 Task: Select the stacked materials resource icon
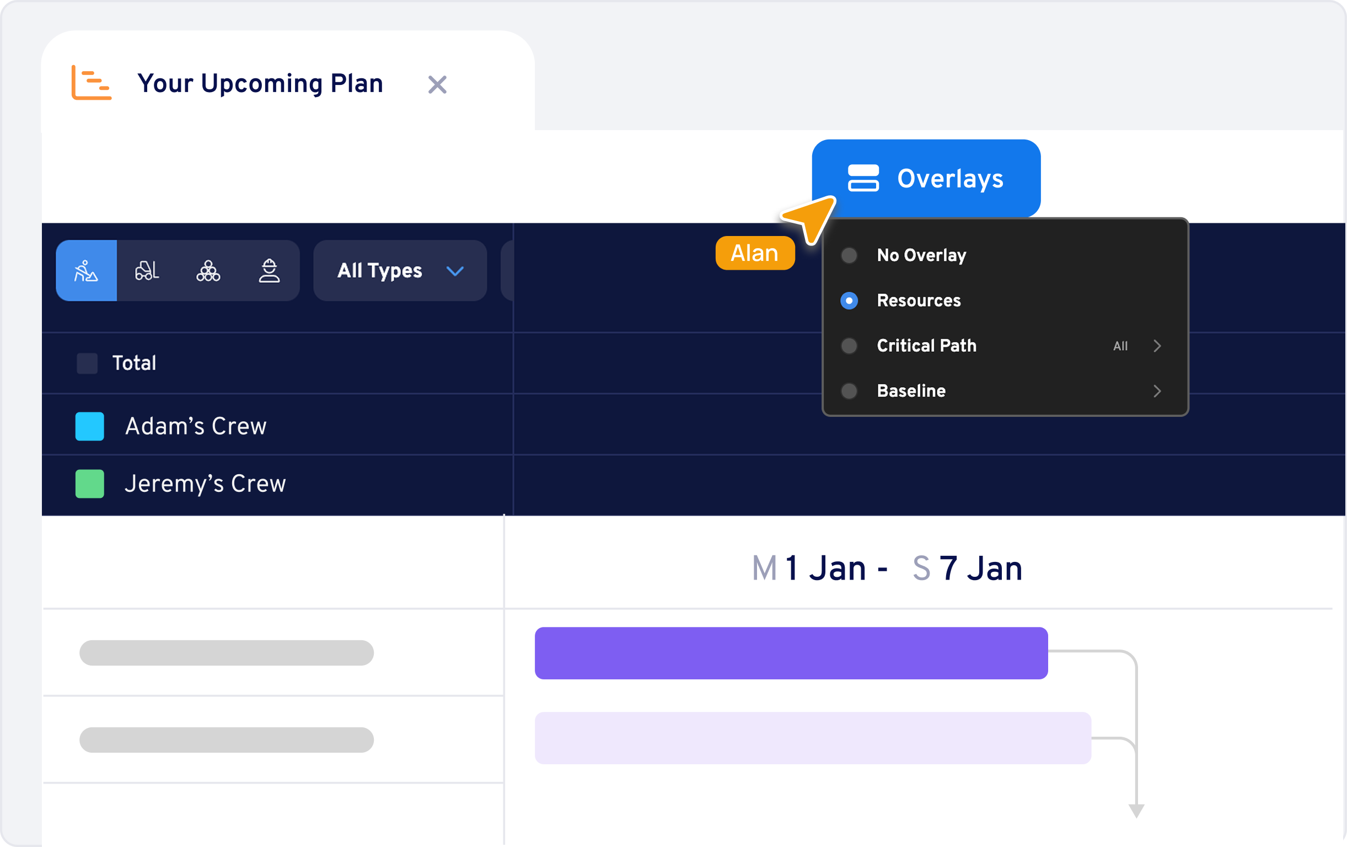208,271
